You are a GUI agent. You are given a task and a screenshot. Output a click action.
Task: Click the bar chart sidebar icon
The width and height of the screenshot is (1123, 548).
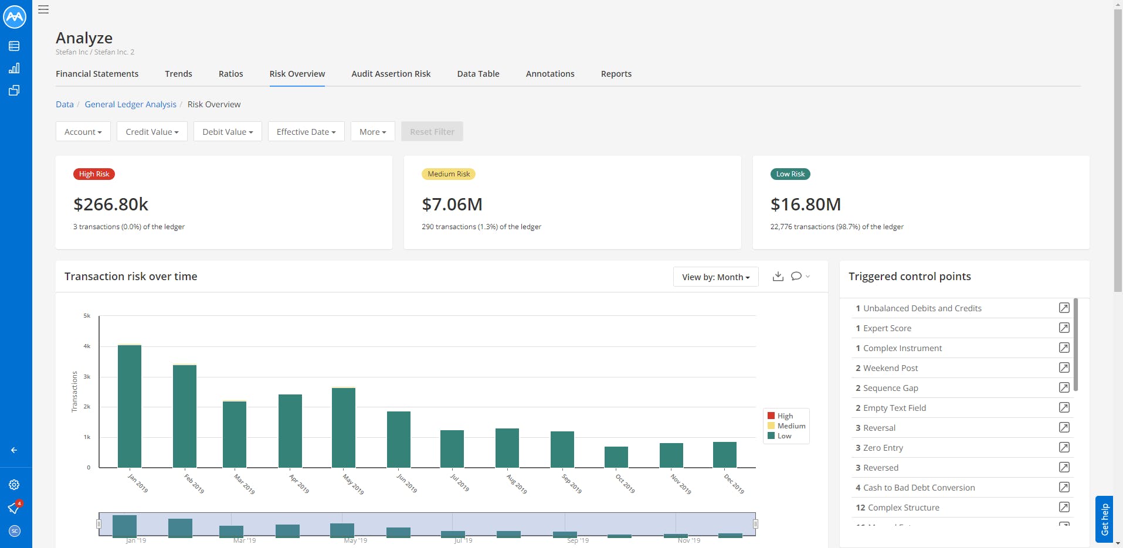pos(14,68)
